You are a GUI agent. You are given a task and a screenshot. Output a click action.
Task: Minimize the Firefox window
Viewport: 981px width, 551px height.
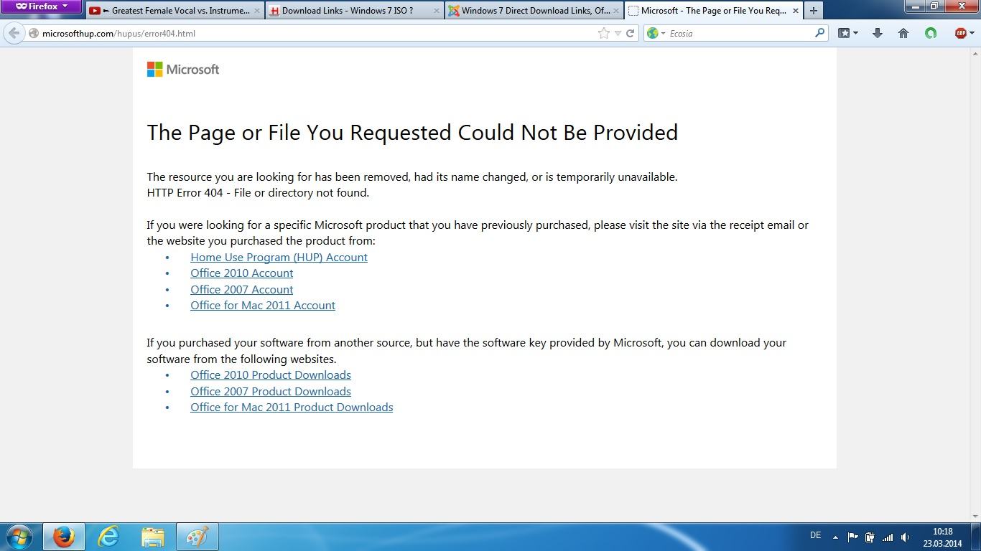click(914, 6)
